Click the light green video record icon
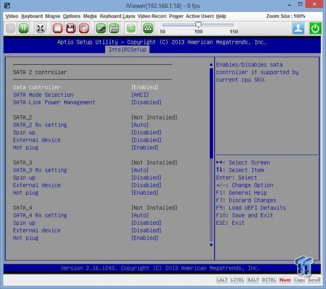This screenshot has width=326, height=289. point(131,28)
